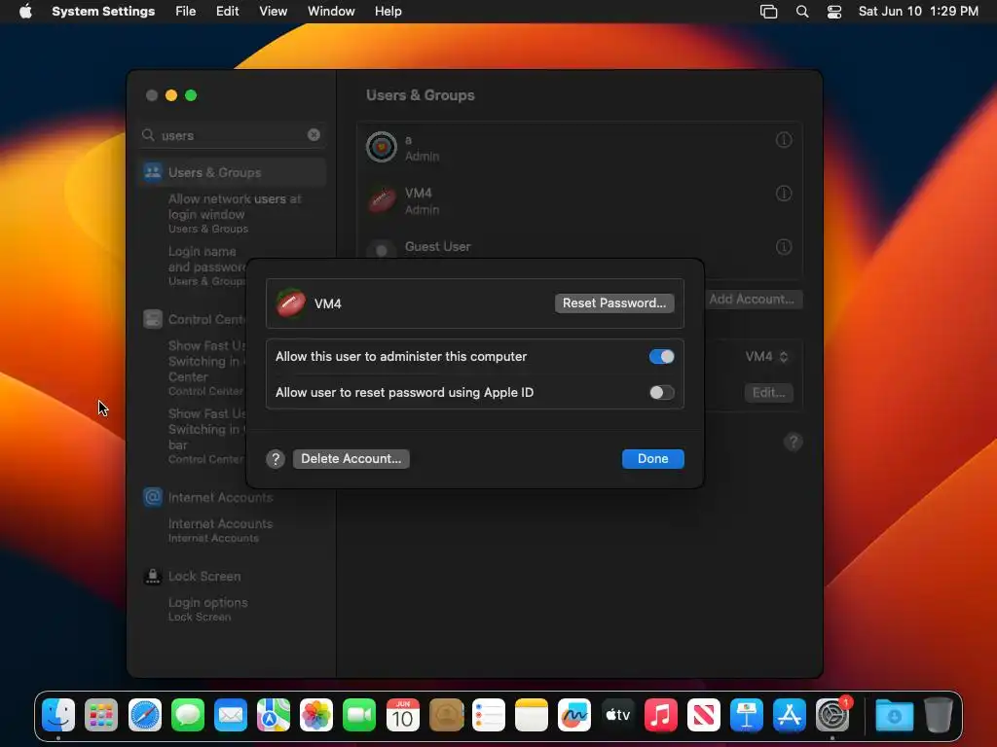Open the System Settings menu
The height and width of the screenshot is (747, 997).
pos(103,12)
